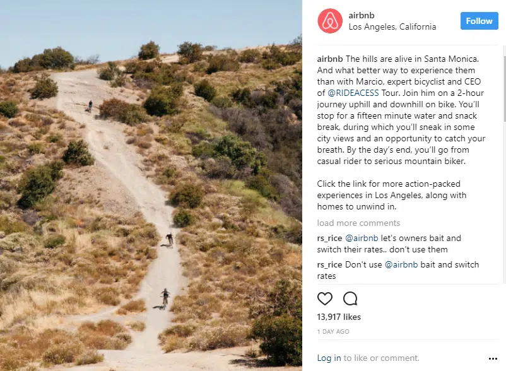Open rs_rice profile from second comment
The height and width of the screenshot is (371, 506).
pyautogui.click(x=329, y=265)
